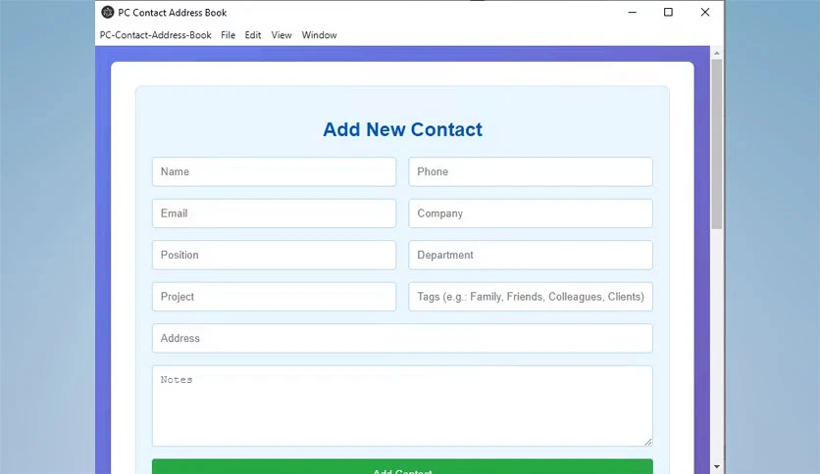
Task: Focus the Project input field
Action: click(x=274, y=297)
